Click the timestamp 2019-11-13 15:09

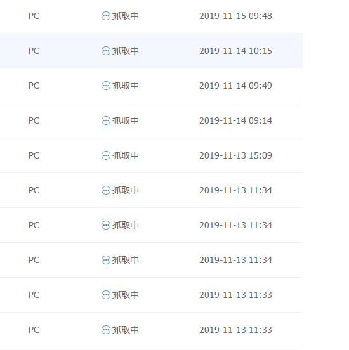(x=235, y=155)
